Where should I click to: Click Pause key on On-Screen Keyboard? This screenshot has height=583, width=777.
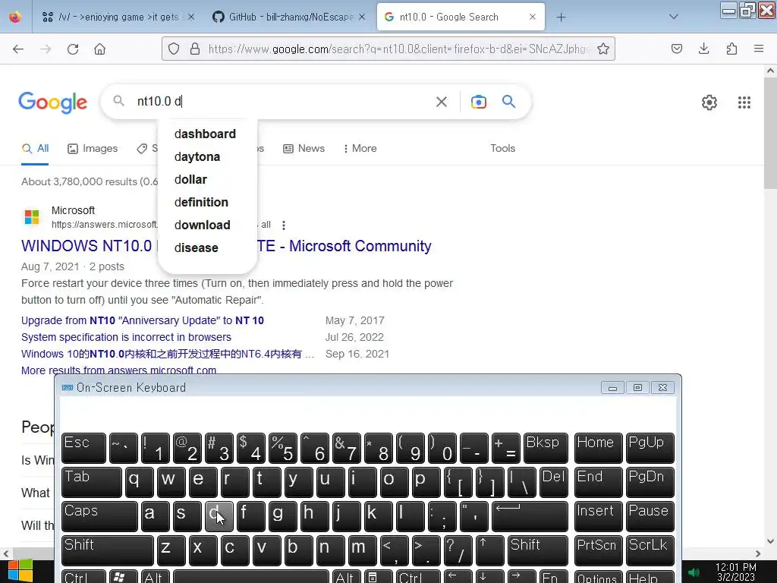click(650, 516)
